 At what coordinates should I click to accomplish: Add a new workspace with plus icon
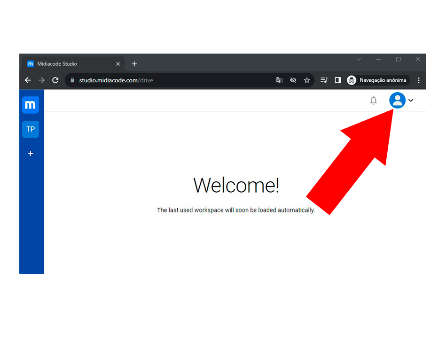(31, 154)
